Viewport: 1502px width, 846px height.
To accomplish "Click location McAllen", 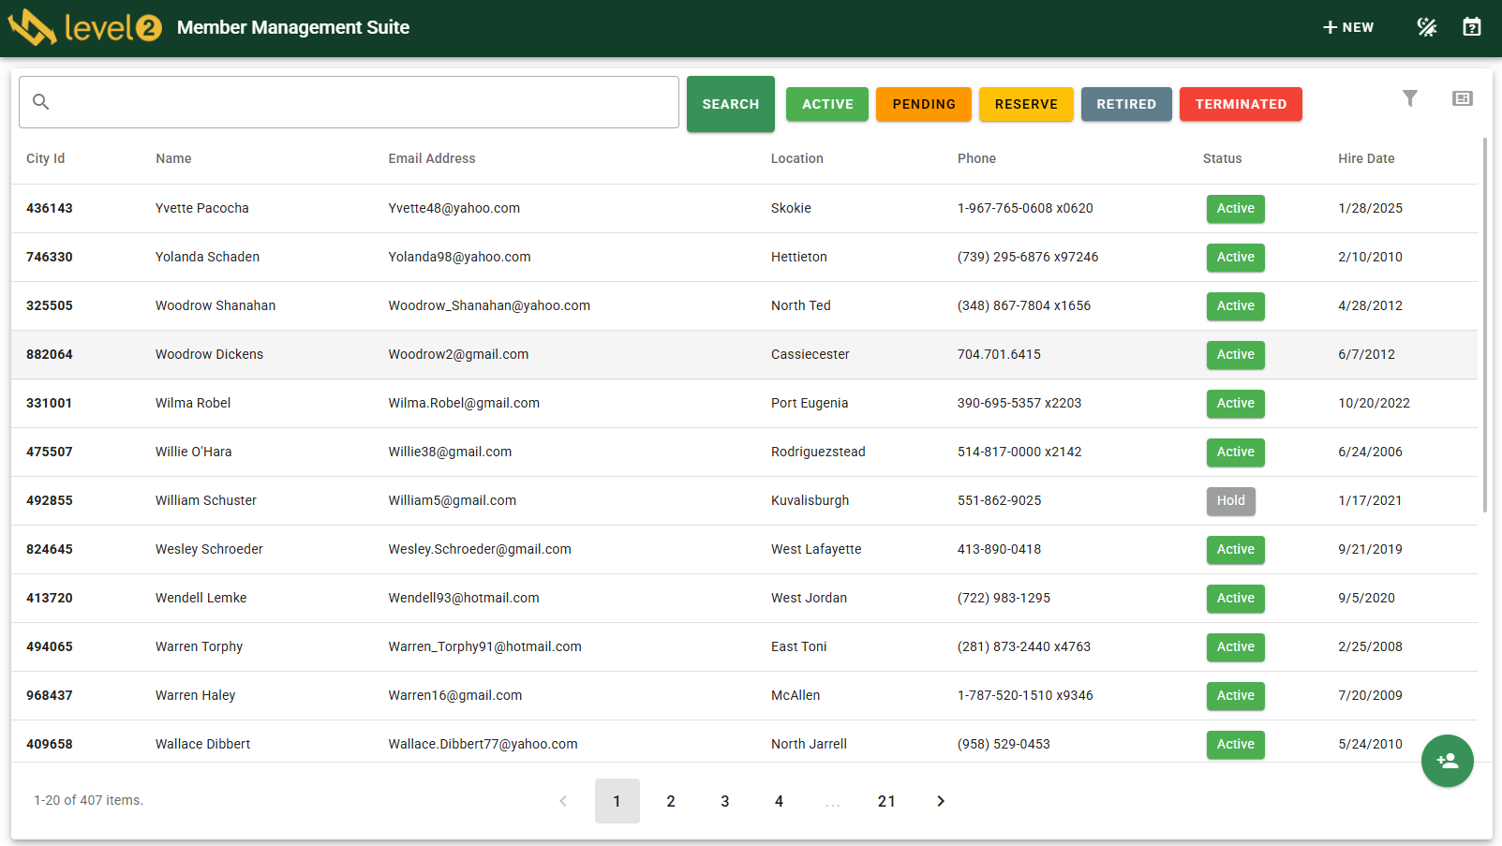I will pos(796,695).
